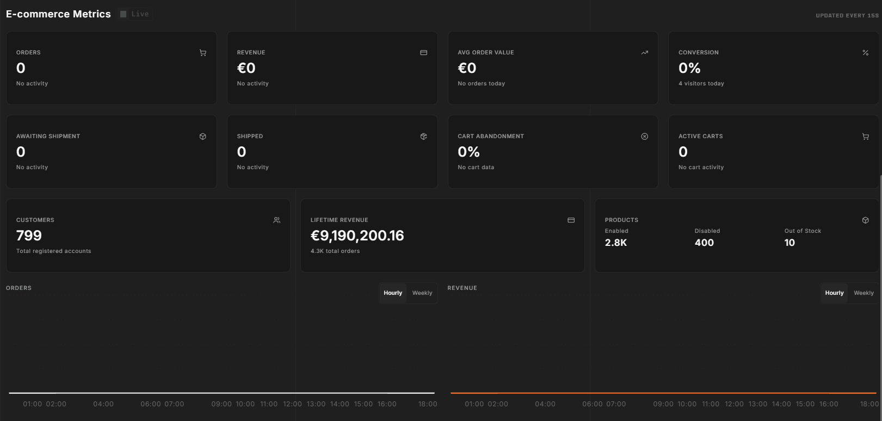Click the card icon on Lifetime Revenue card
Screen dimensions: 882x421
(x=571, y=220)
